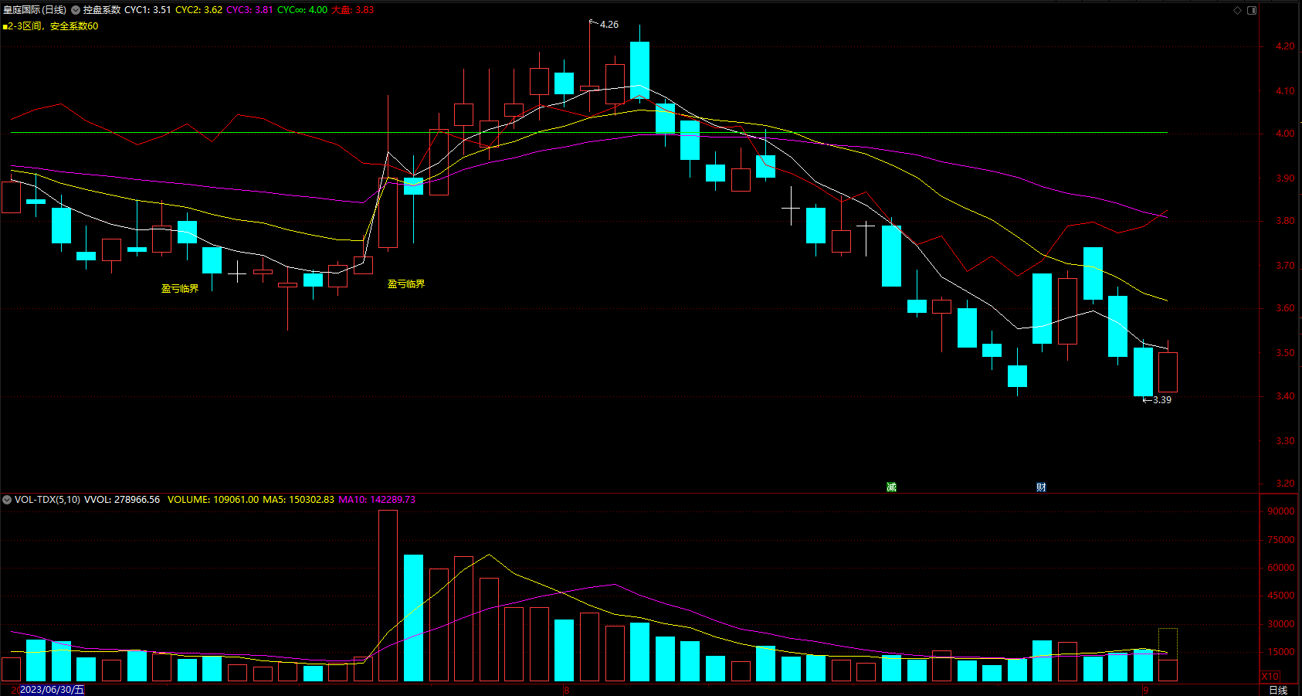The height and width of the screenshot is (696, 1302).
Task: Click the VOLUME: 109061.00 value
Action: (213, 500)
